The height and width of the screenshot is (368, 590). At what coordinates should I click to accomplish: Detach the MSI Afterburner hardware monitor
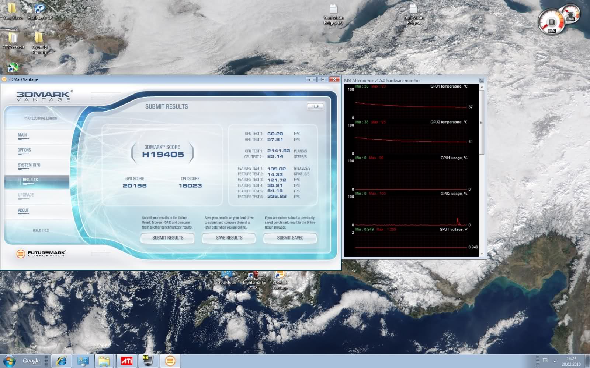point(481,80)
